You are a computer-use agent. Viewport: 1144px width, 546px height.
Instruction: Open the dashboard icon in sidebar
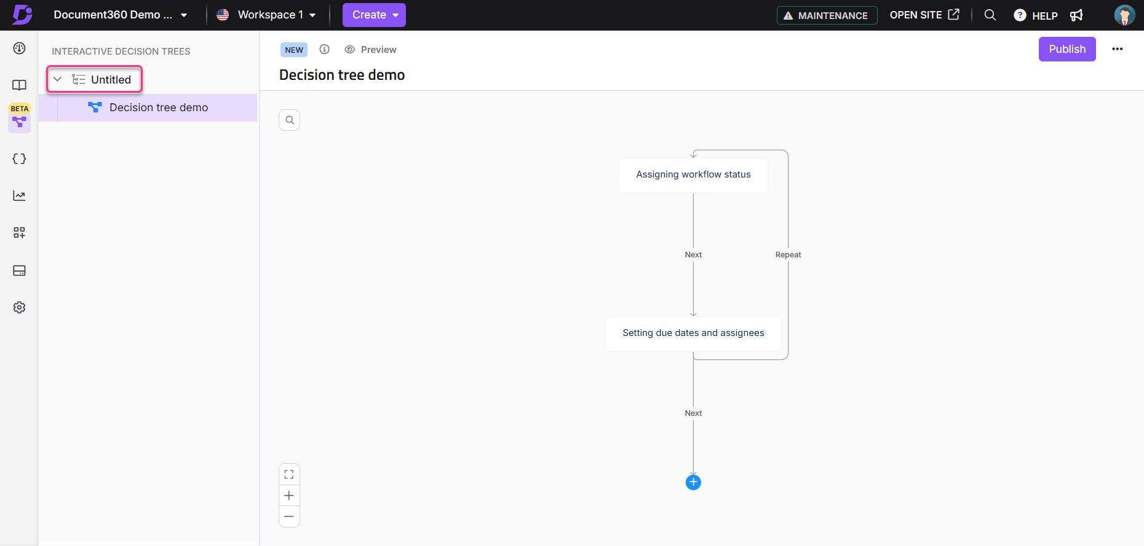point(20,49)
